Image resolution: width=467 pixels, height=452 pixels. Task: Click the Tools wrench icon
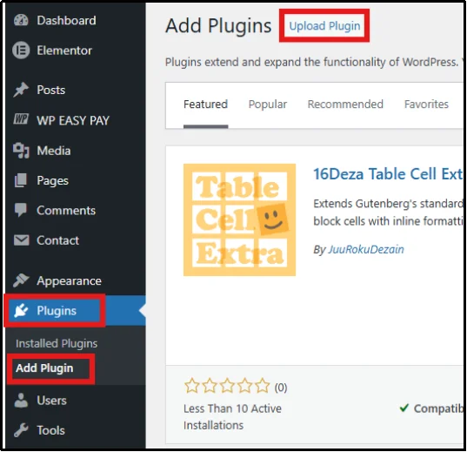(21, 430)
